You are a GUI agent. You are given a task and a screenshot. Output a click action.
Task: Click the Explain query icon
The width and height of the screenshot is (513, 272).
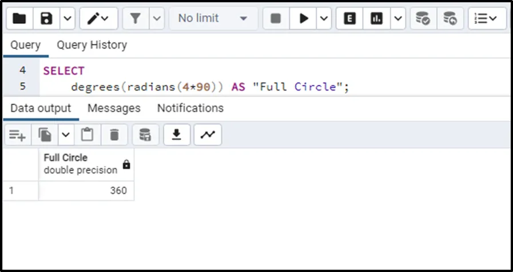[x=349, y=19]
